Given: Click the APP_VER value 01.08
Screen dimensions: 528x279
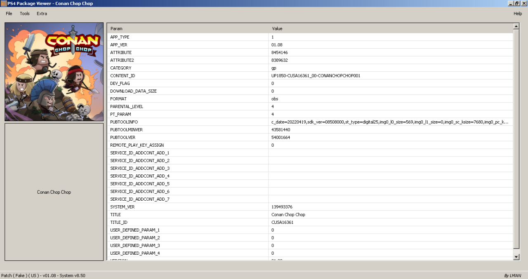Looking at the screenshot, I should coord(277,45).
